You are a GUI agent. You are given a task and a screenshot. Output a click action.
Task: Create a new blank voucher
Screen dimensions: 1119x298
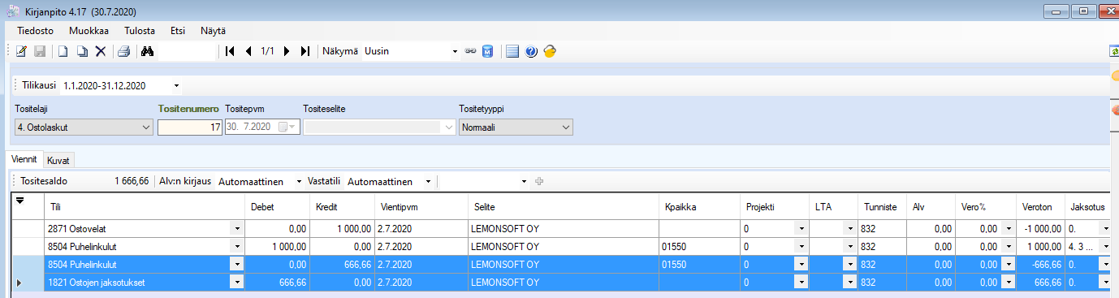click(63, 51)
